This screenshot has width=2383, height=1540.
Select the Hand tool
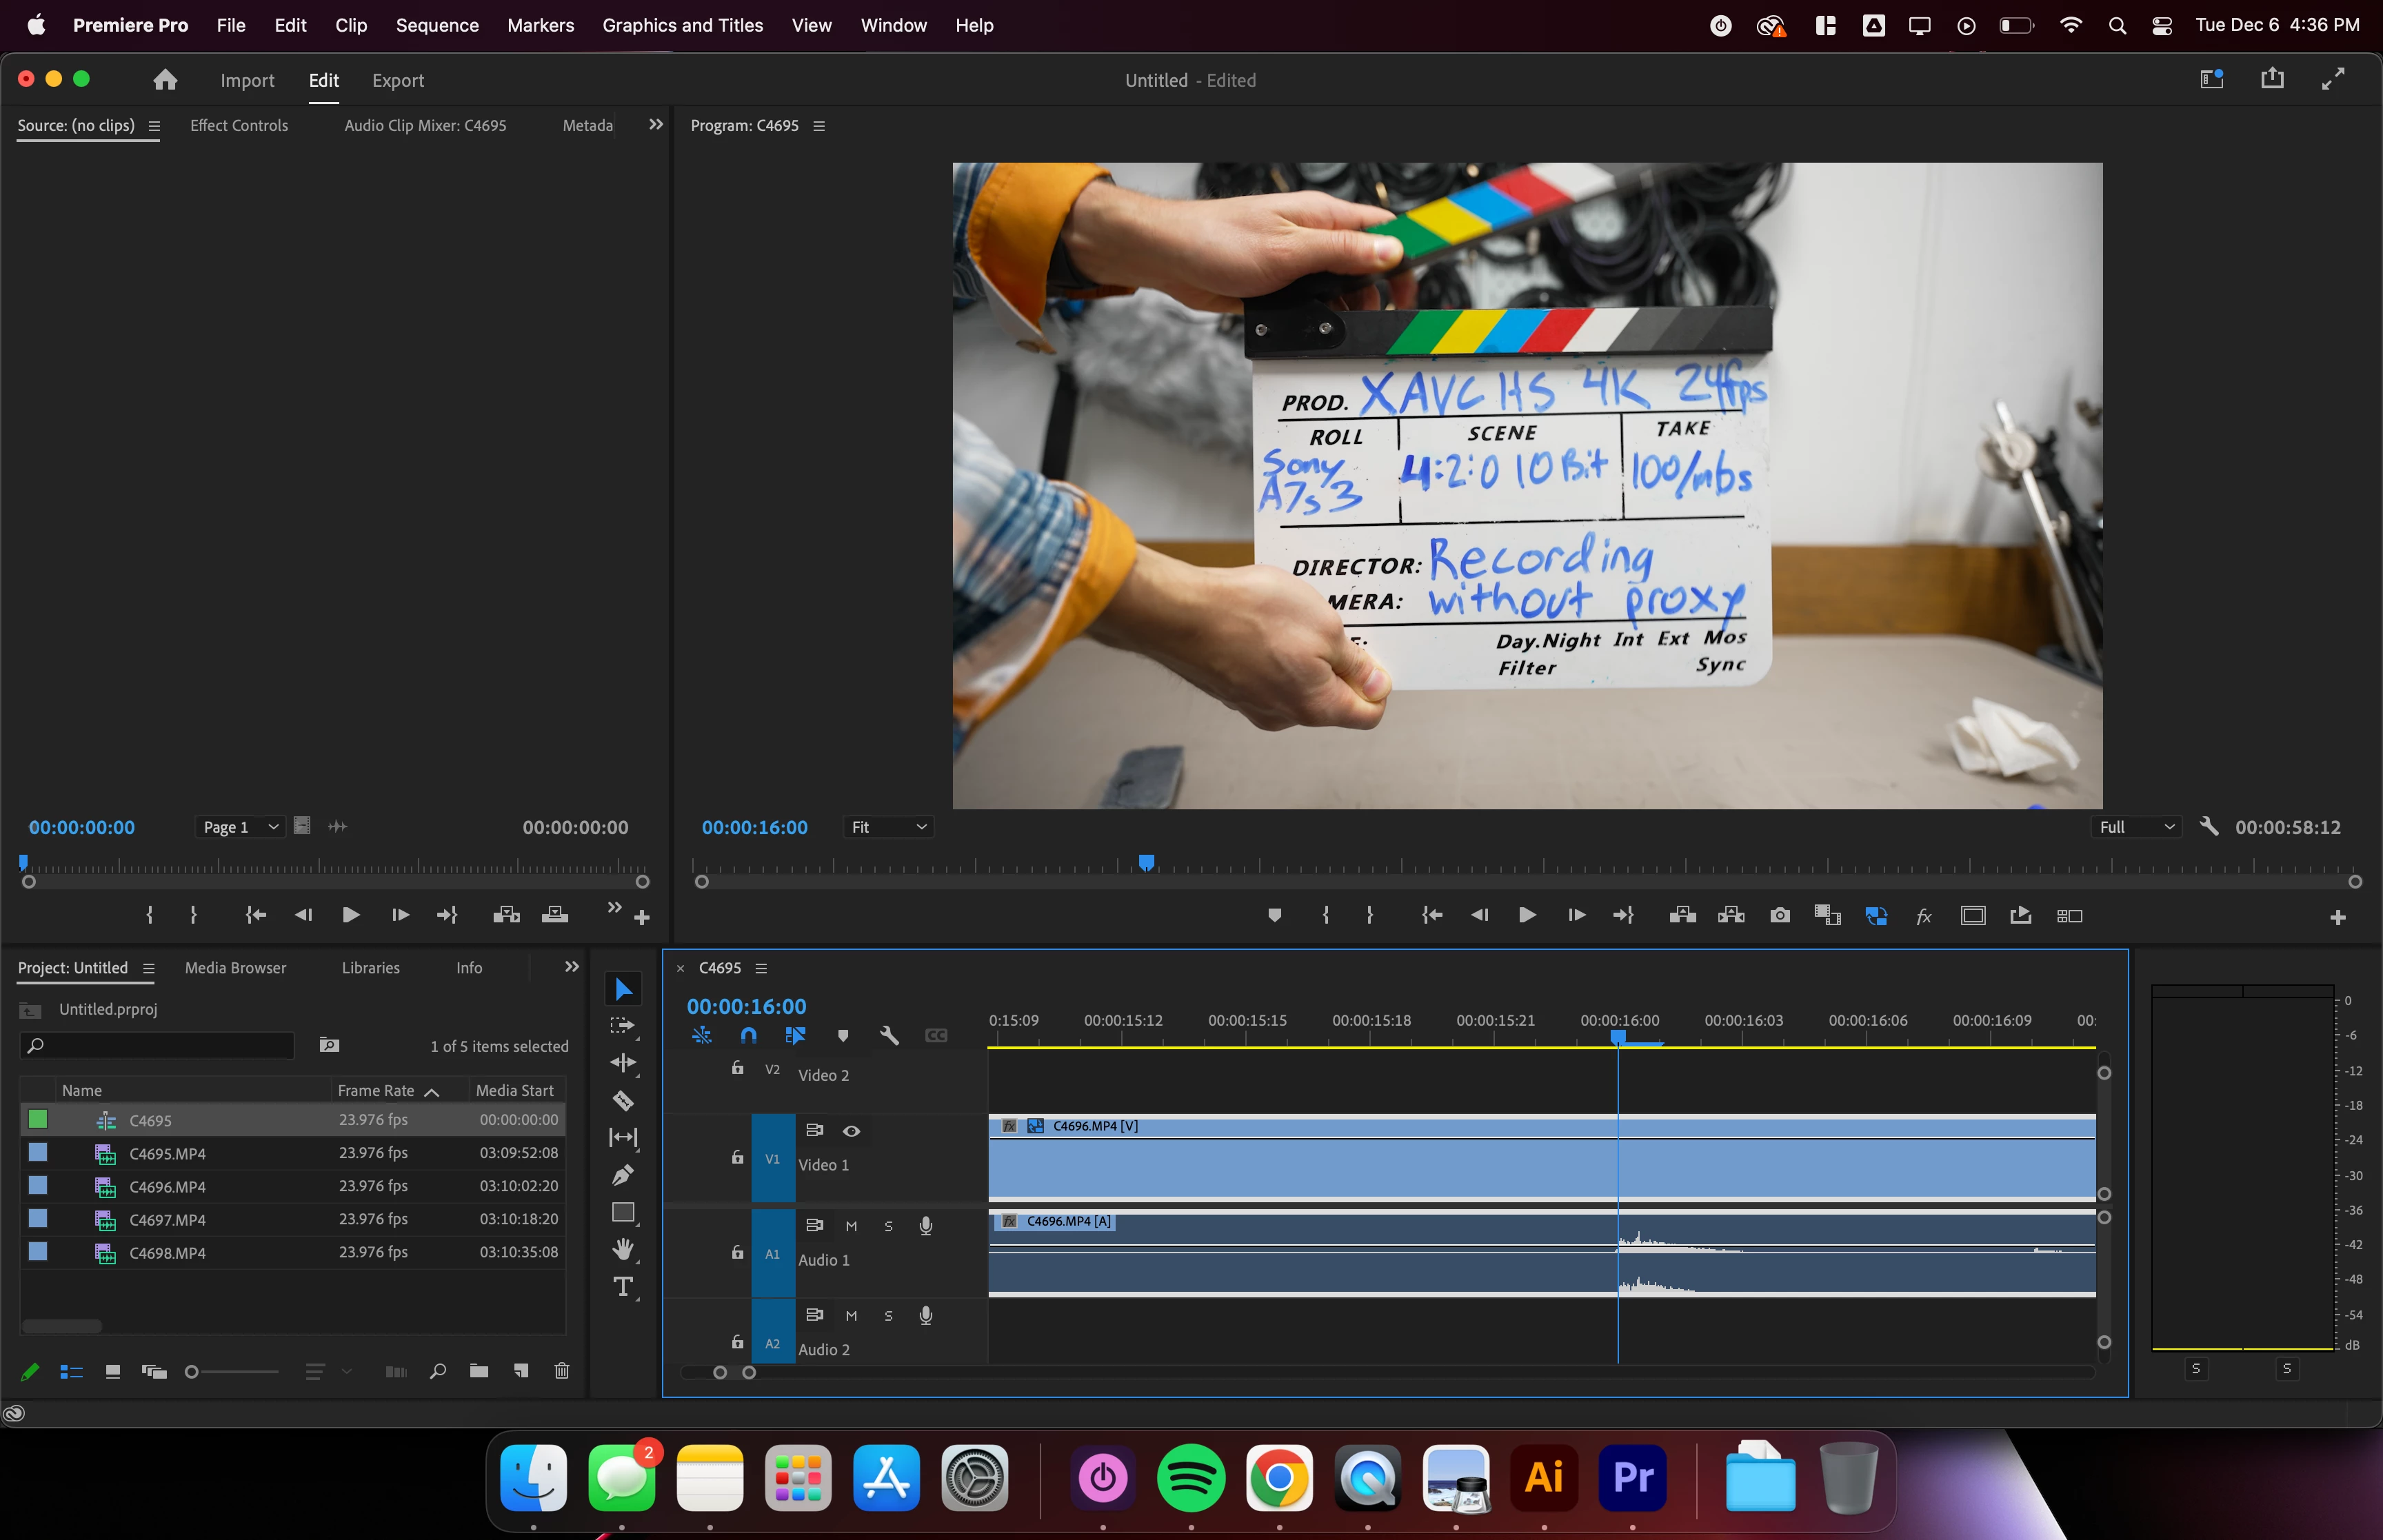coord(623,1248)
